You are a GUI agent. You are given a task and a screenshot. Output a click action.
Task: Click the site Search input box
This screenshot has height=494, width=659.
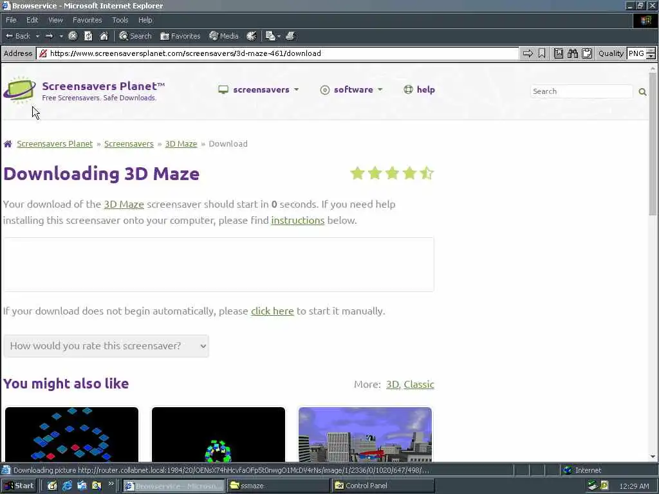click(x=582, y=91)
